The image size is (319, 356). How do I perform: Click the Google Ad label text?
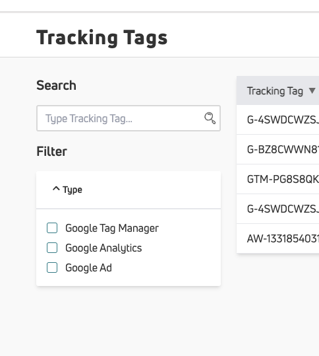tap(88, 267)
